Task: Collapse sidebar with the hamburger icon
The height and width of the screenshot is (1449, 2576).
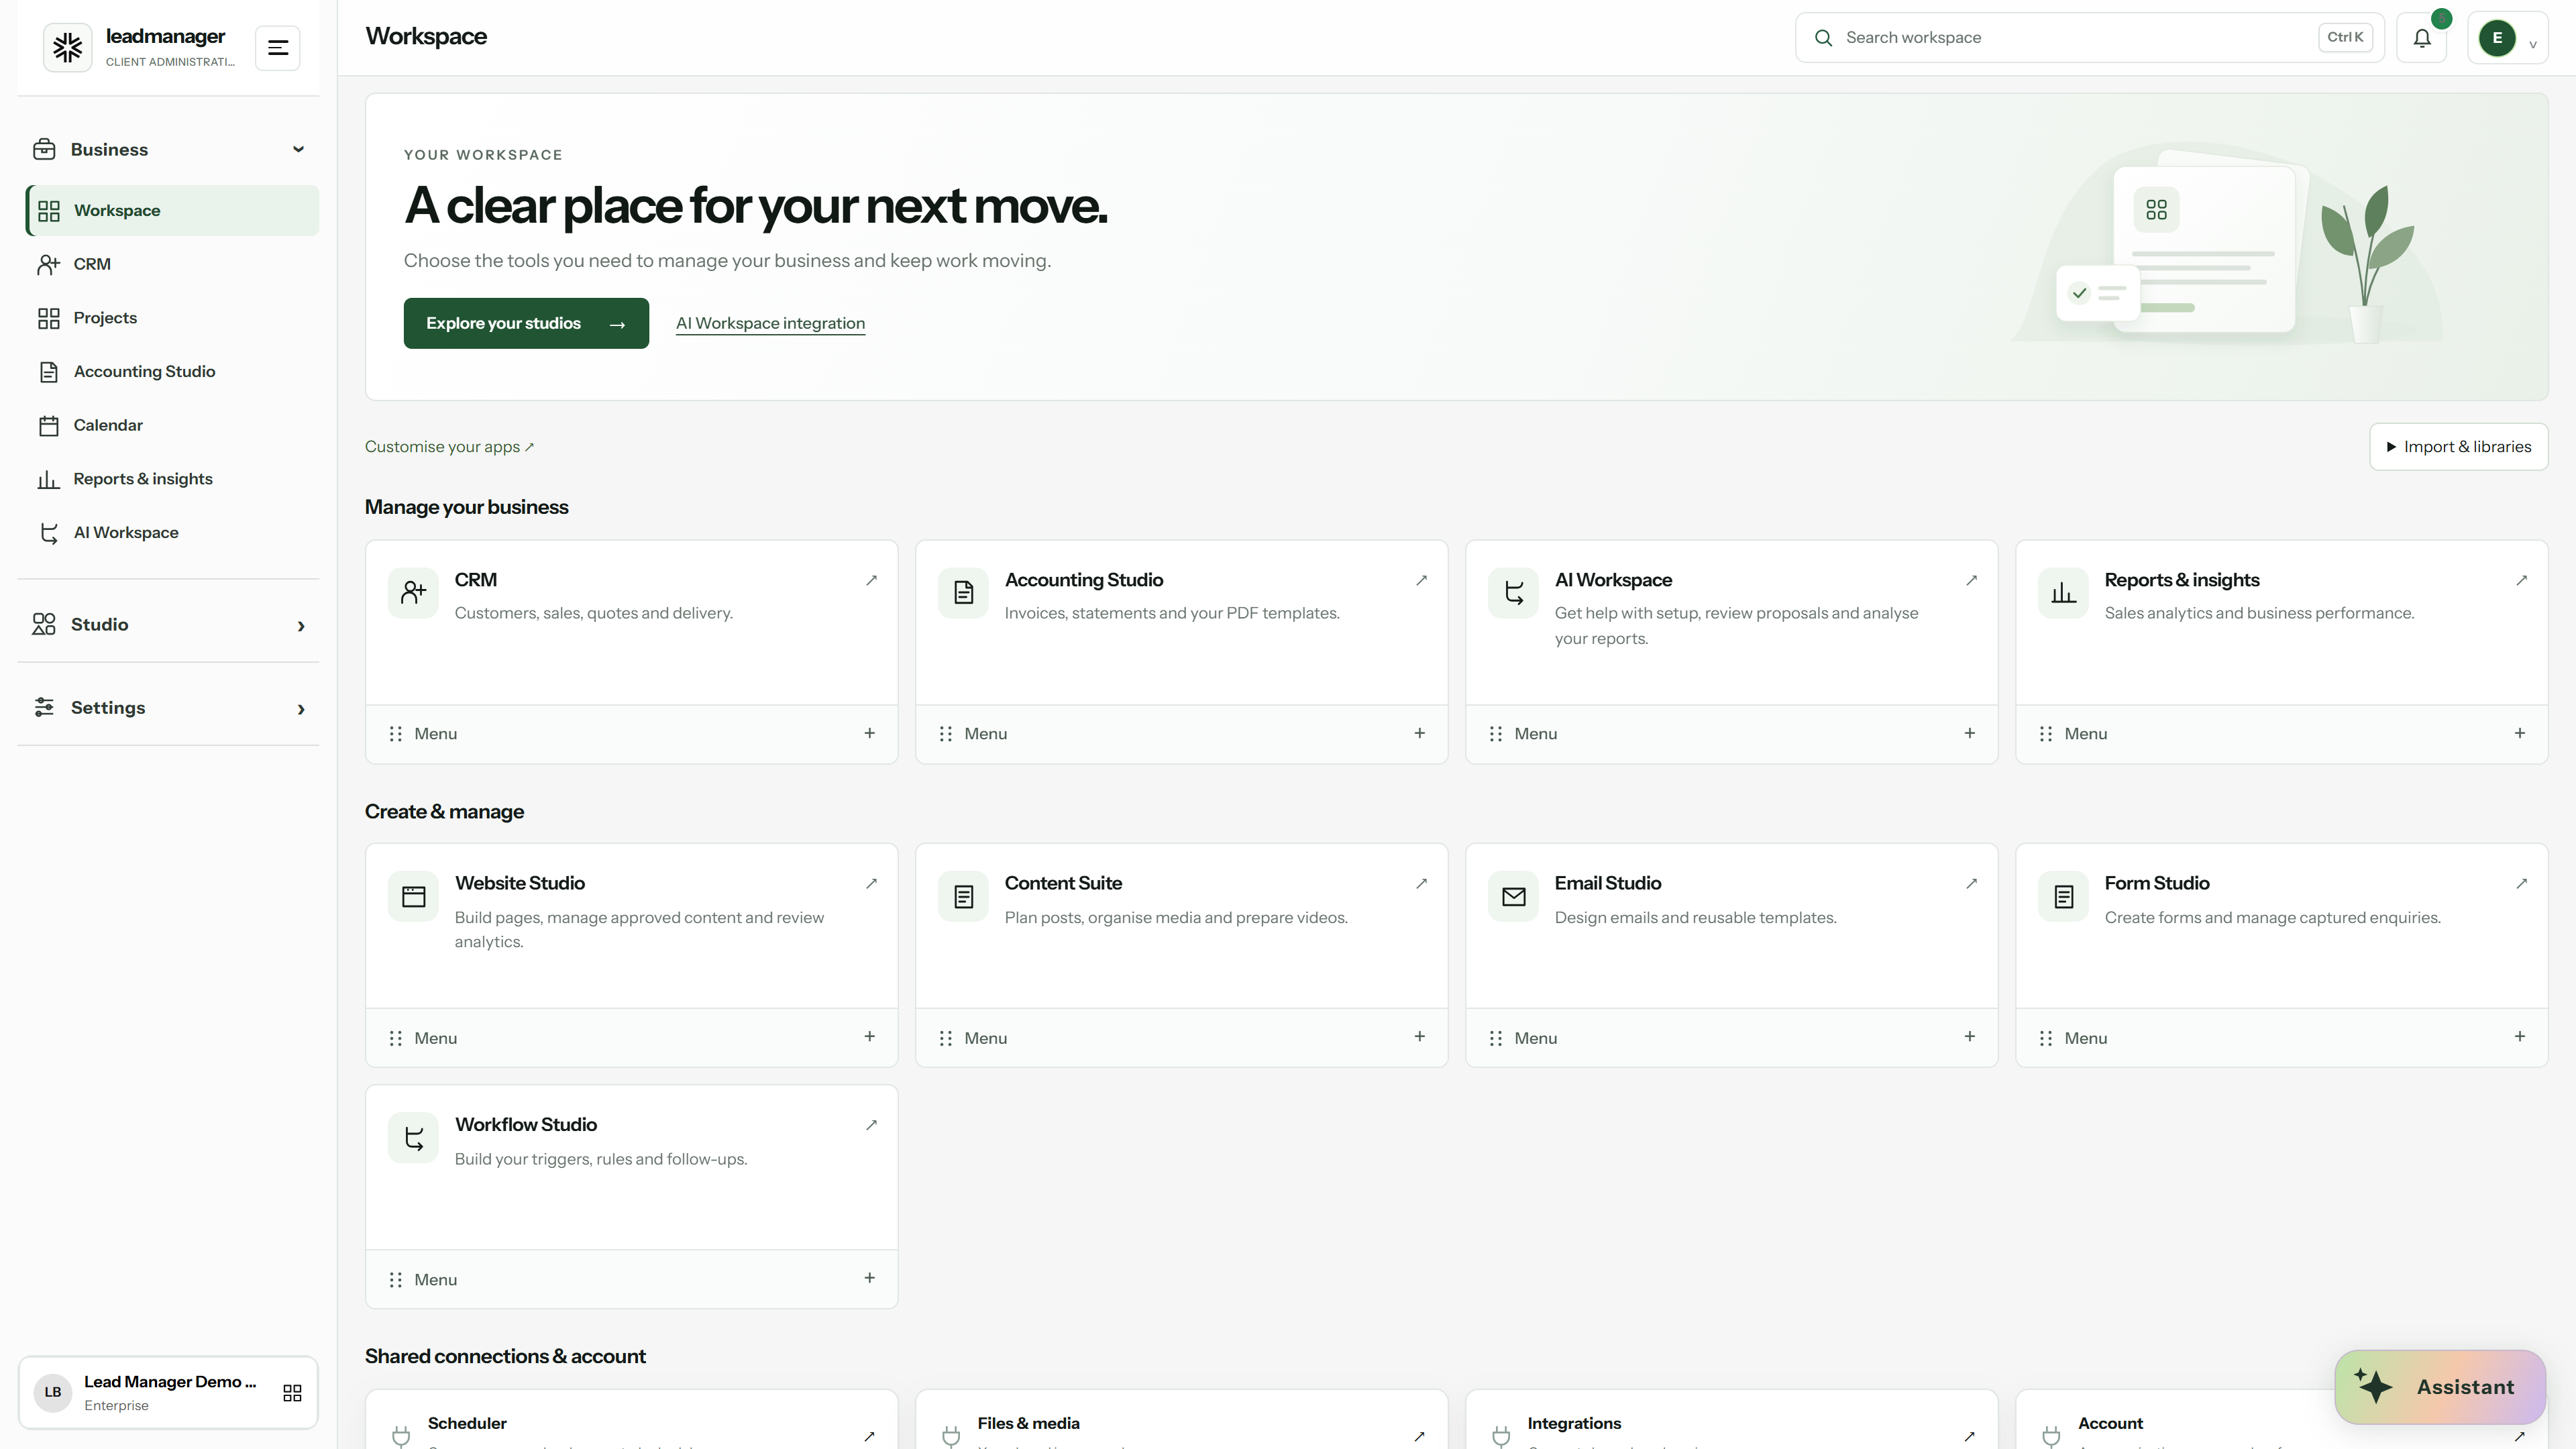Action: click(278, 48)
